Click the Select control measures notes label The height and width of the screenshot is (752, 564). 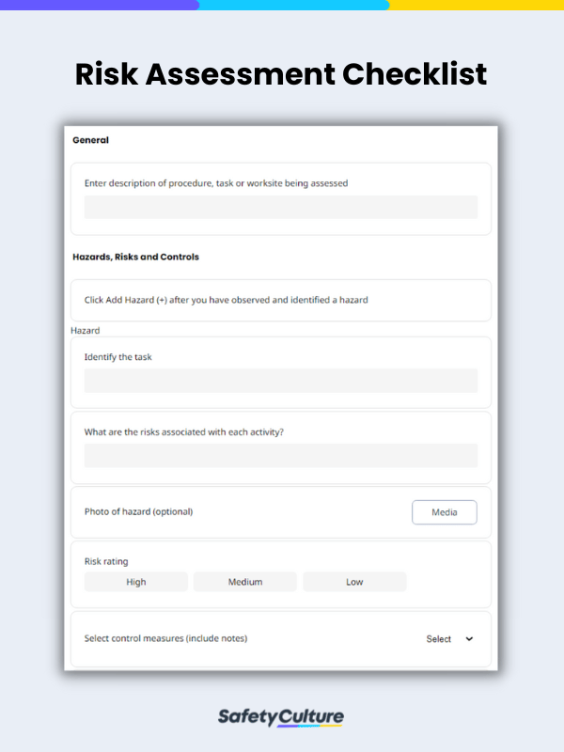coord(164,638)
